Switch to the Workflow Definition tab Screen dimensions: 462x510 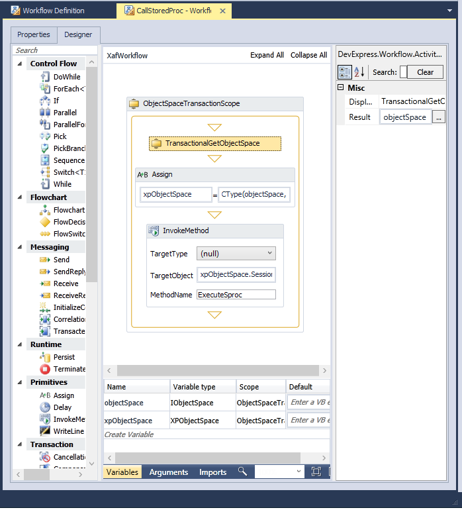48,11
